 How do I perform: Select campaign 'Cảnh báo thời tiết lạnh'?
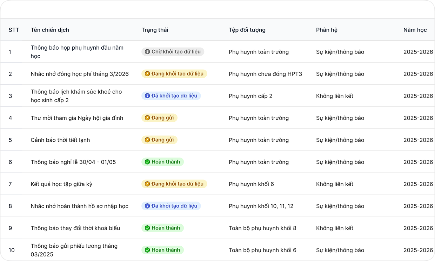[60, 140]
